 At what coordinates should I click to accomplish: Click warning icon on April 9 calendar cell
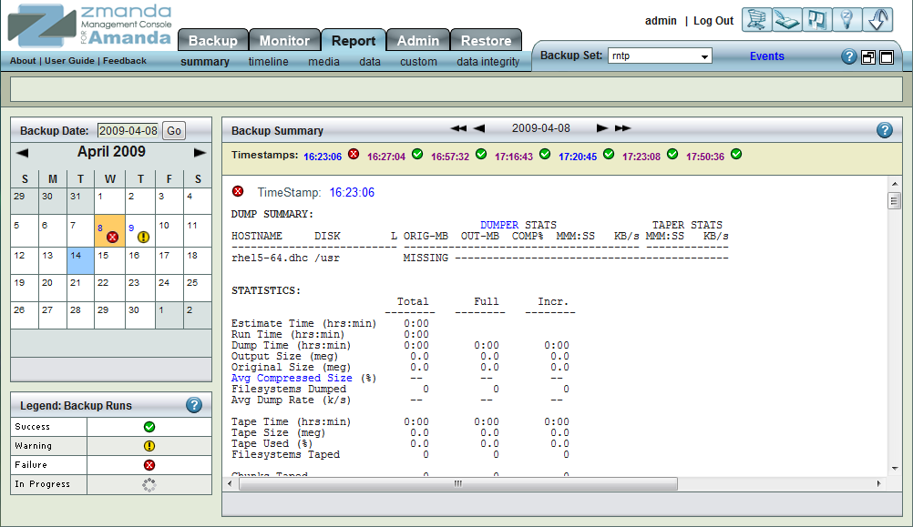coord(143,237)
